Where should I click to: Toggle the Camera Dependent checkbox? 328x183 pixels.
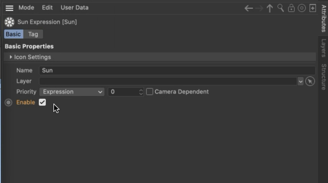pyautogui.click(x=150, y=92)
